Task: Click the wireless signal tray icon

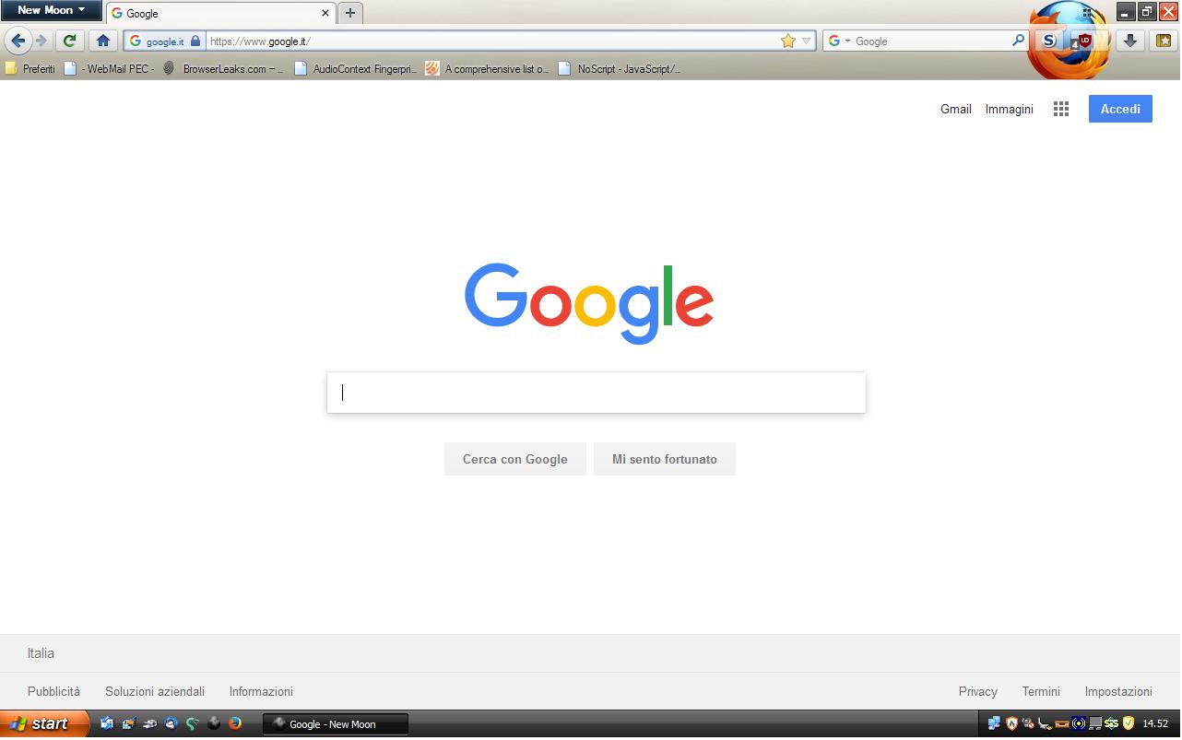Action: pos(1079,724)
